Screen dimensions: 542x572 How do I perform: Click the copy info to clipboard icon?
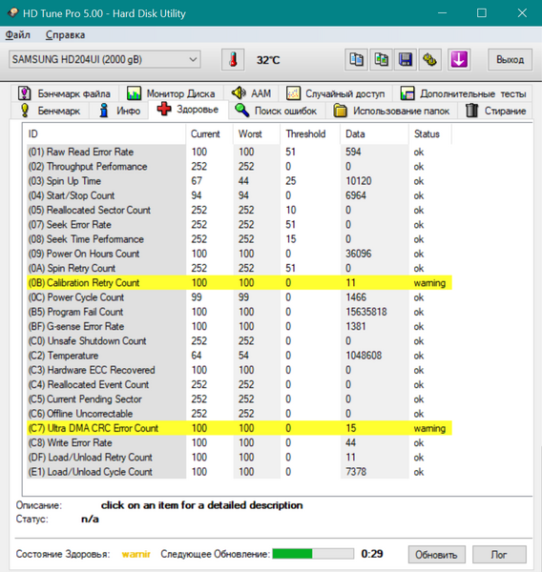(x=356, y=59)
